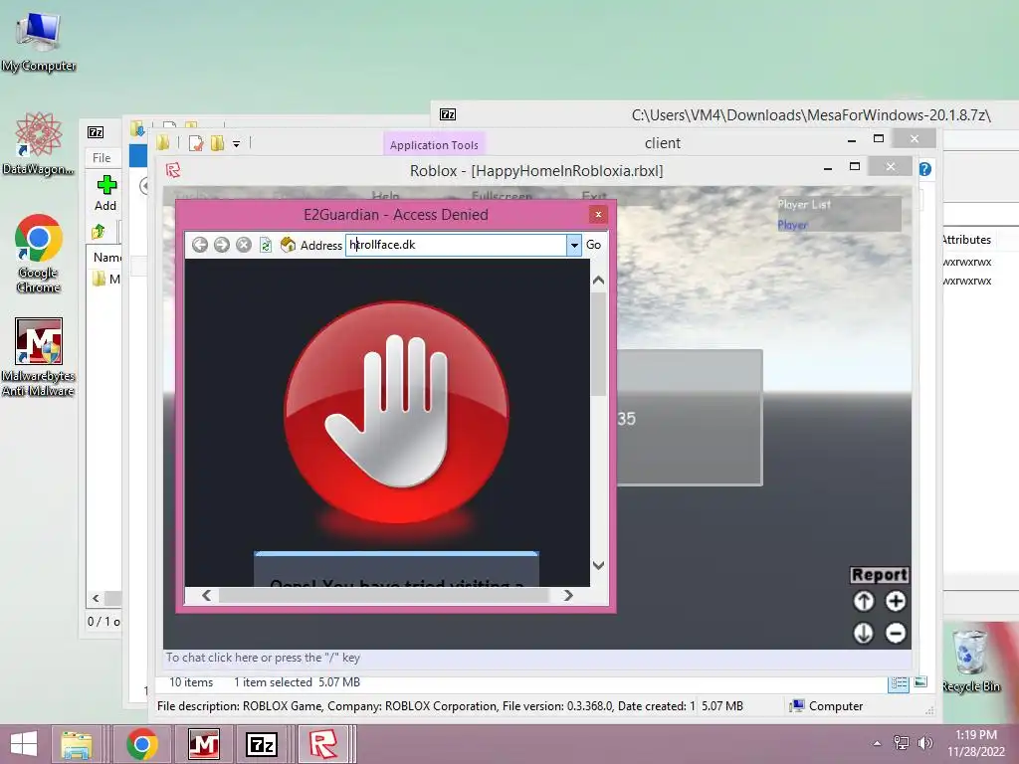
Task: Open Google Chrome desktop shortcut
Action: click(39, 254)
